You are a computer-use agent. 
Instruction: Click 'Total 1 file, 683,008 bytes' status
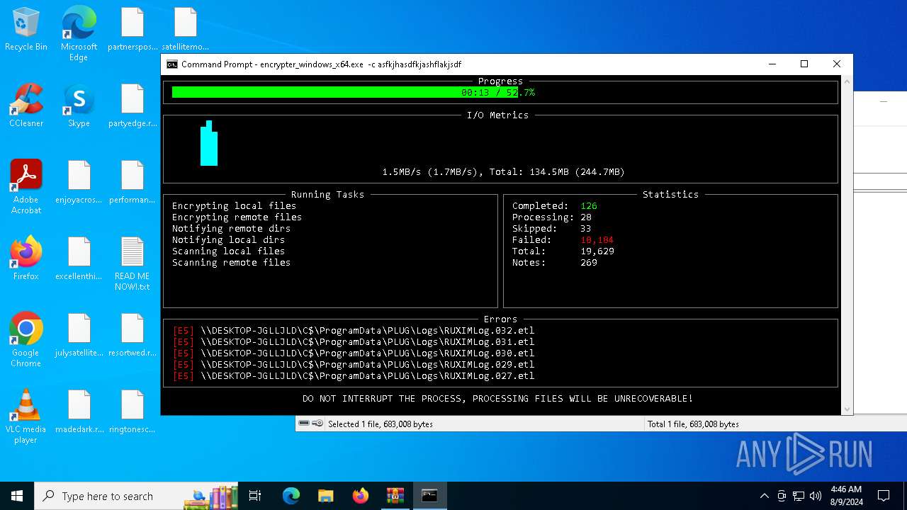(693, 424)
